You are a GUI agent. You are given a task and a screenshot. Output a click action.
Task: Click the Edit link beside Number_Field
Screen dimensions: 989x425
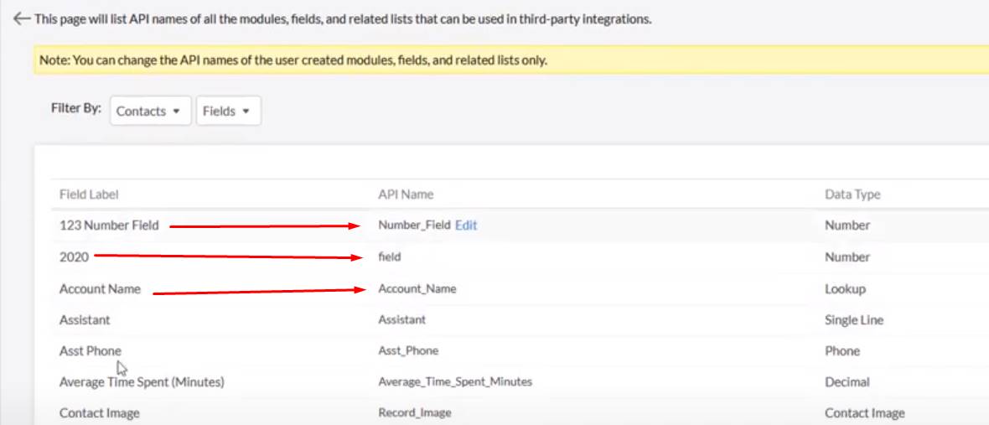coord(466,225)
